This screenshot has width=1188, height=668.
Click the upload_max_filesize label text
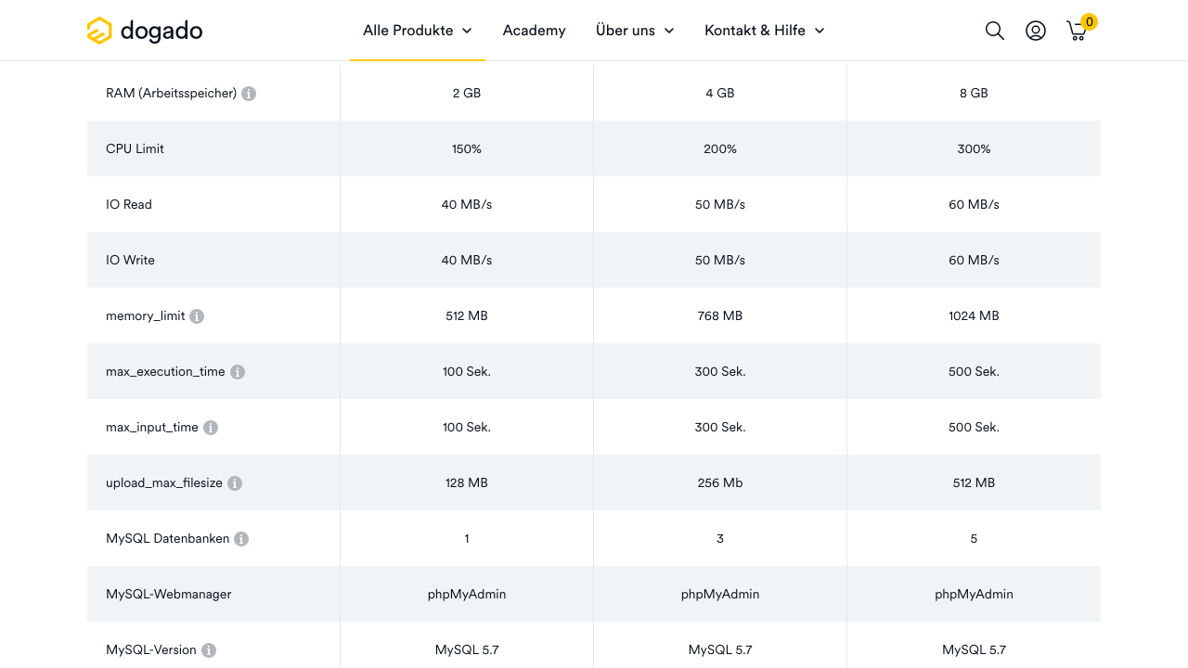tap(164, 482)
